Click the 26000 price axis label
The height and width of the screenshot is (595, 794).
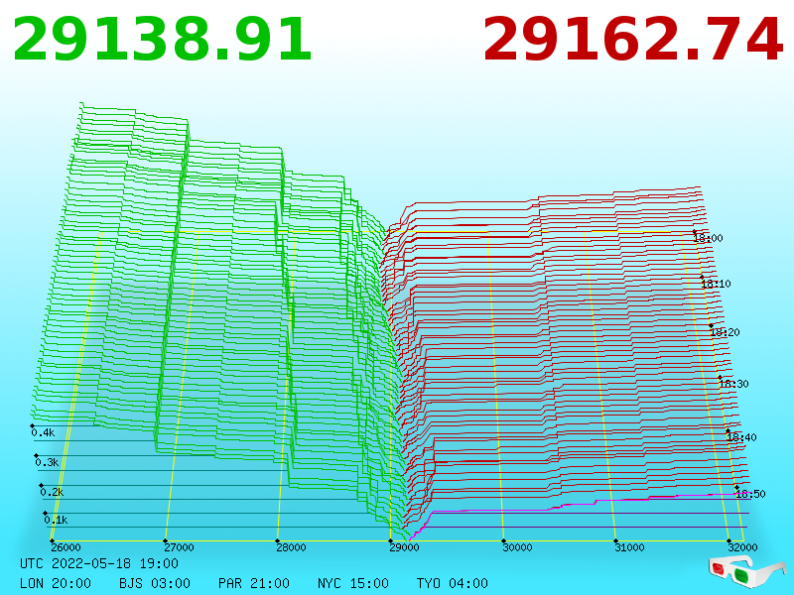66,547
